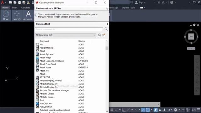Screen dimensions: 201x113
Task: Click the Open file folder icon
Action: click(15, 2)
